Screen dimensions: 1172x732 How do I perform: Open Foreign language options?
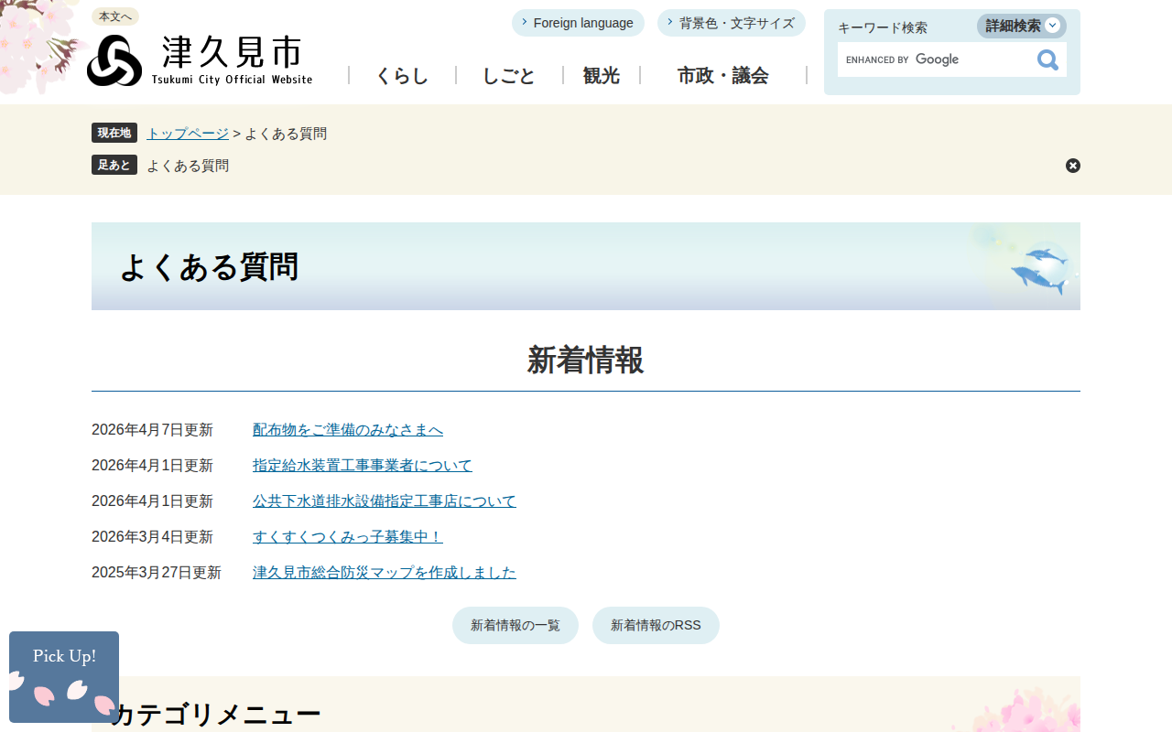(578, 23)
